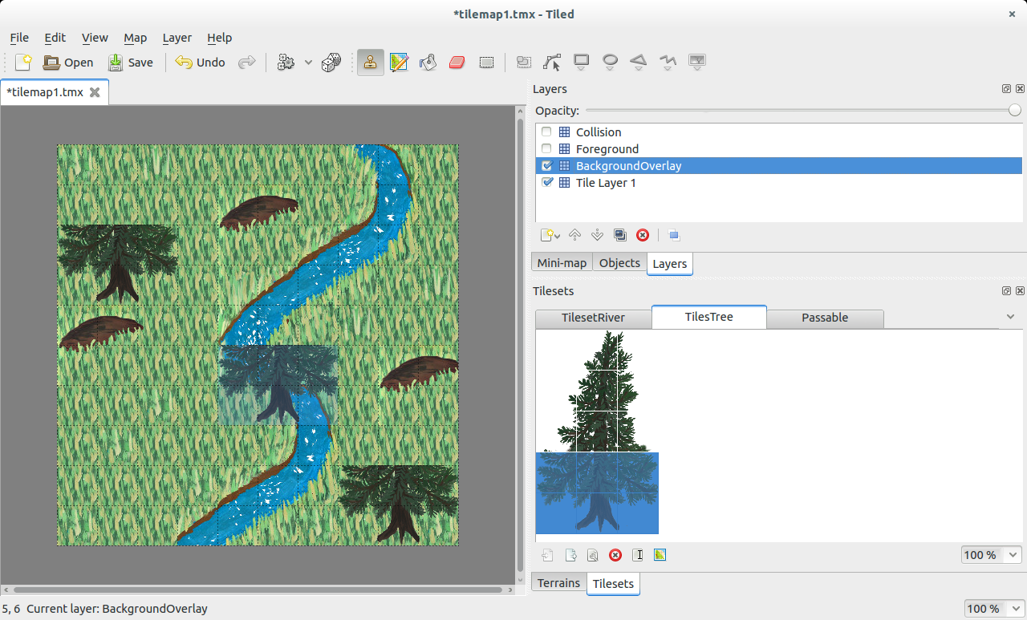The height and width of the screenshot is (620, 1027).
Task: Click the red remove tileset icon
Action: (615, 555)
